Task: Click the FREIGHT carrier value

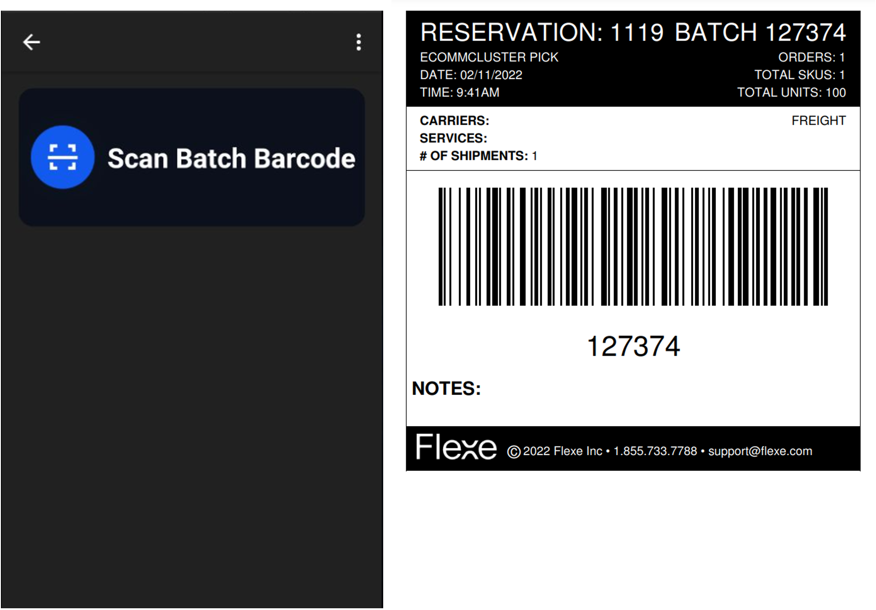Action: coord(818,121)
